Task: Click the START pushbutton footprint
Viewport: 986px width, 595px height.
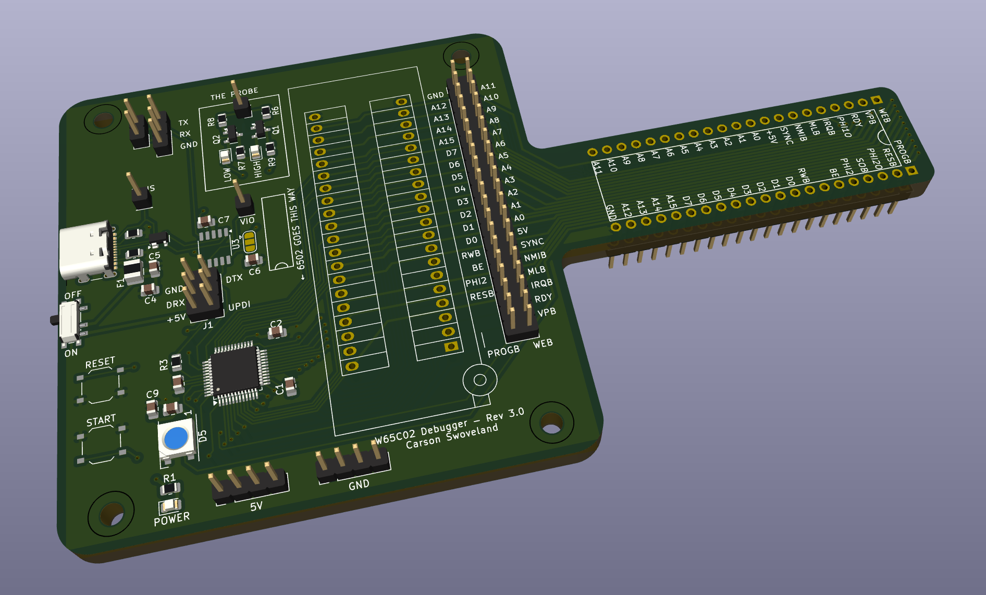Action: tap(101, 444)
